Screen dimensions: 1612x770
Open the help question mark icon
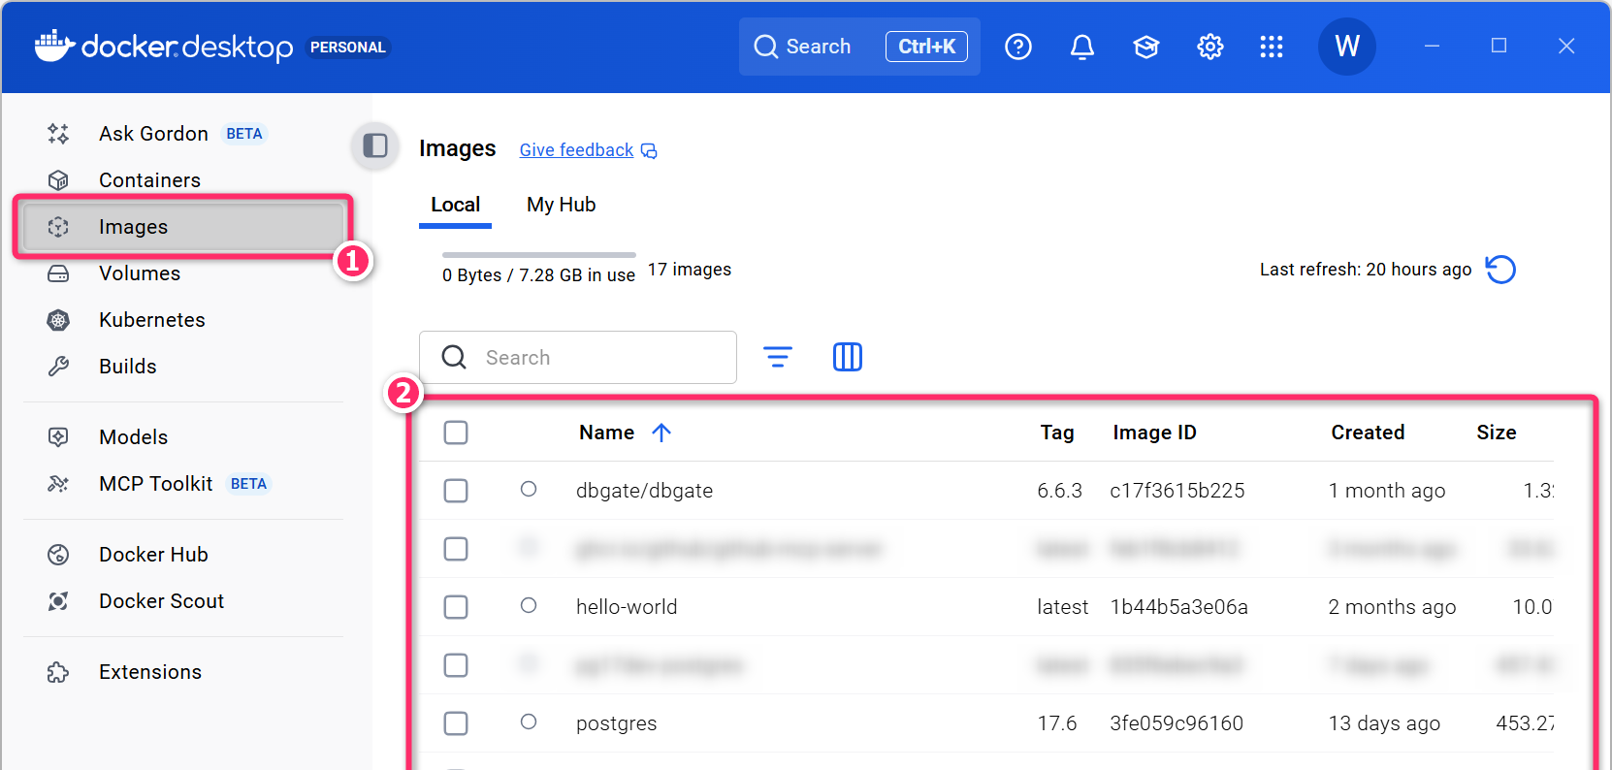click(x=1018, y=47)
